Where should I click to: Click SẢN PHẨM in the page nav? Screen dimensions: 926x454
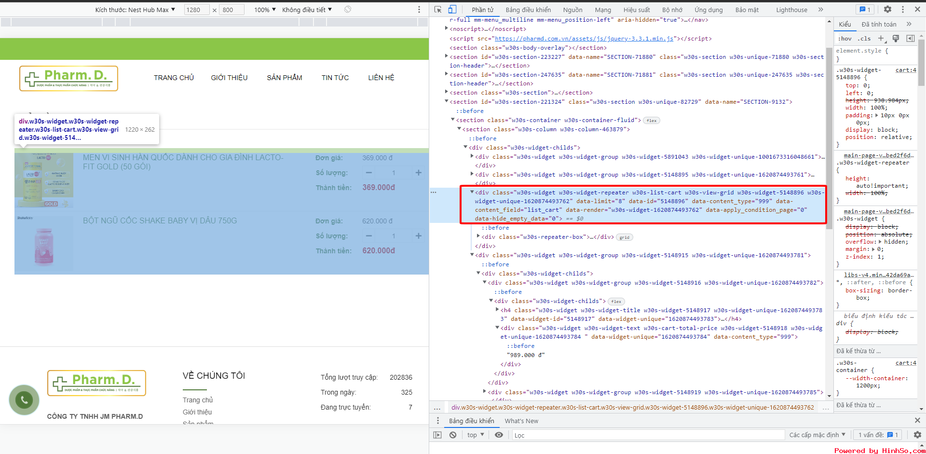click(285, 78)
